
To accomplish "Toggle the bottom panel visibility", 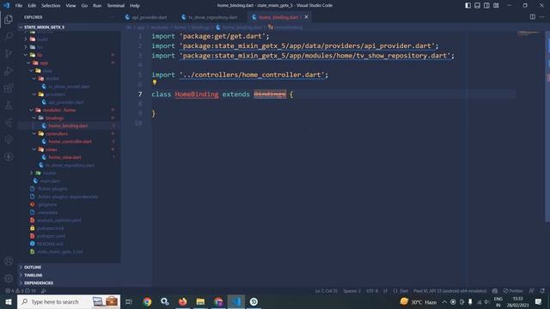I will tap(478, 5).
